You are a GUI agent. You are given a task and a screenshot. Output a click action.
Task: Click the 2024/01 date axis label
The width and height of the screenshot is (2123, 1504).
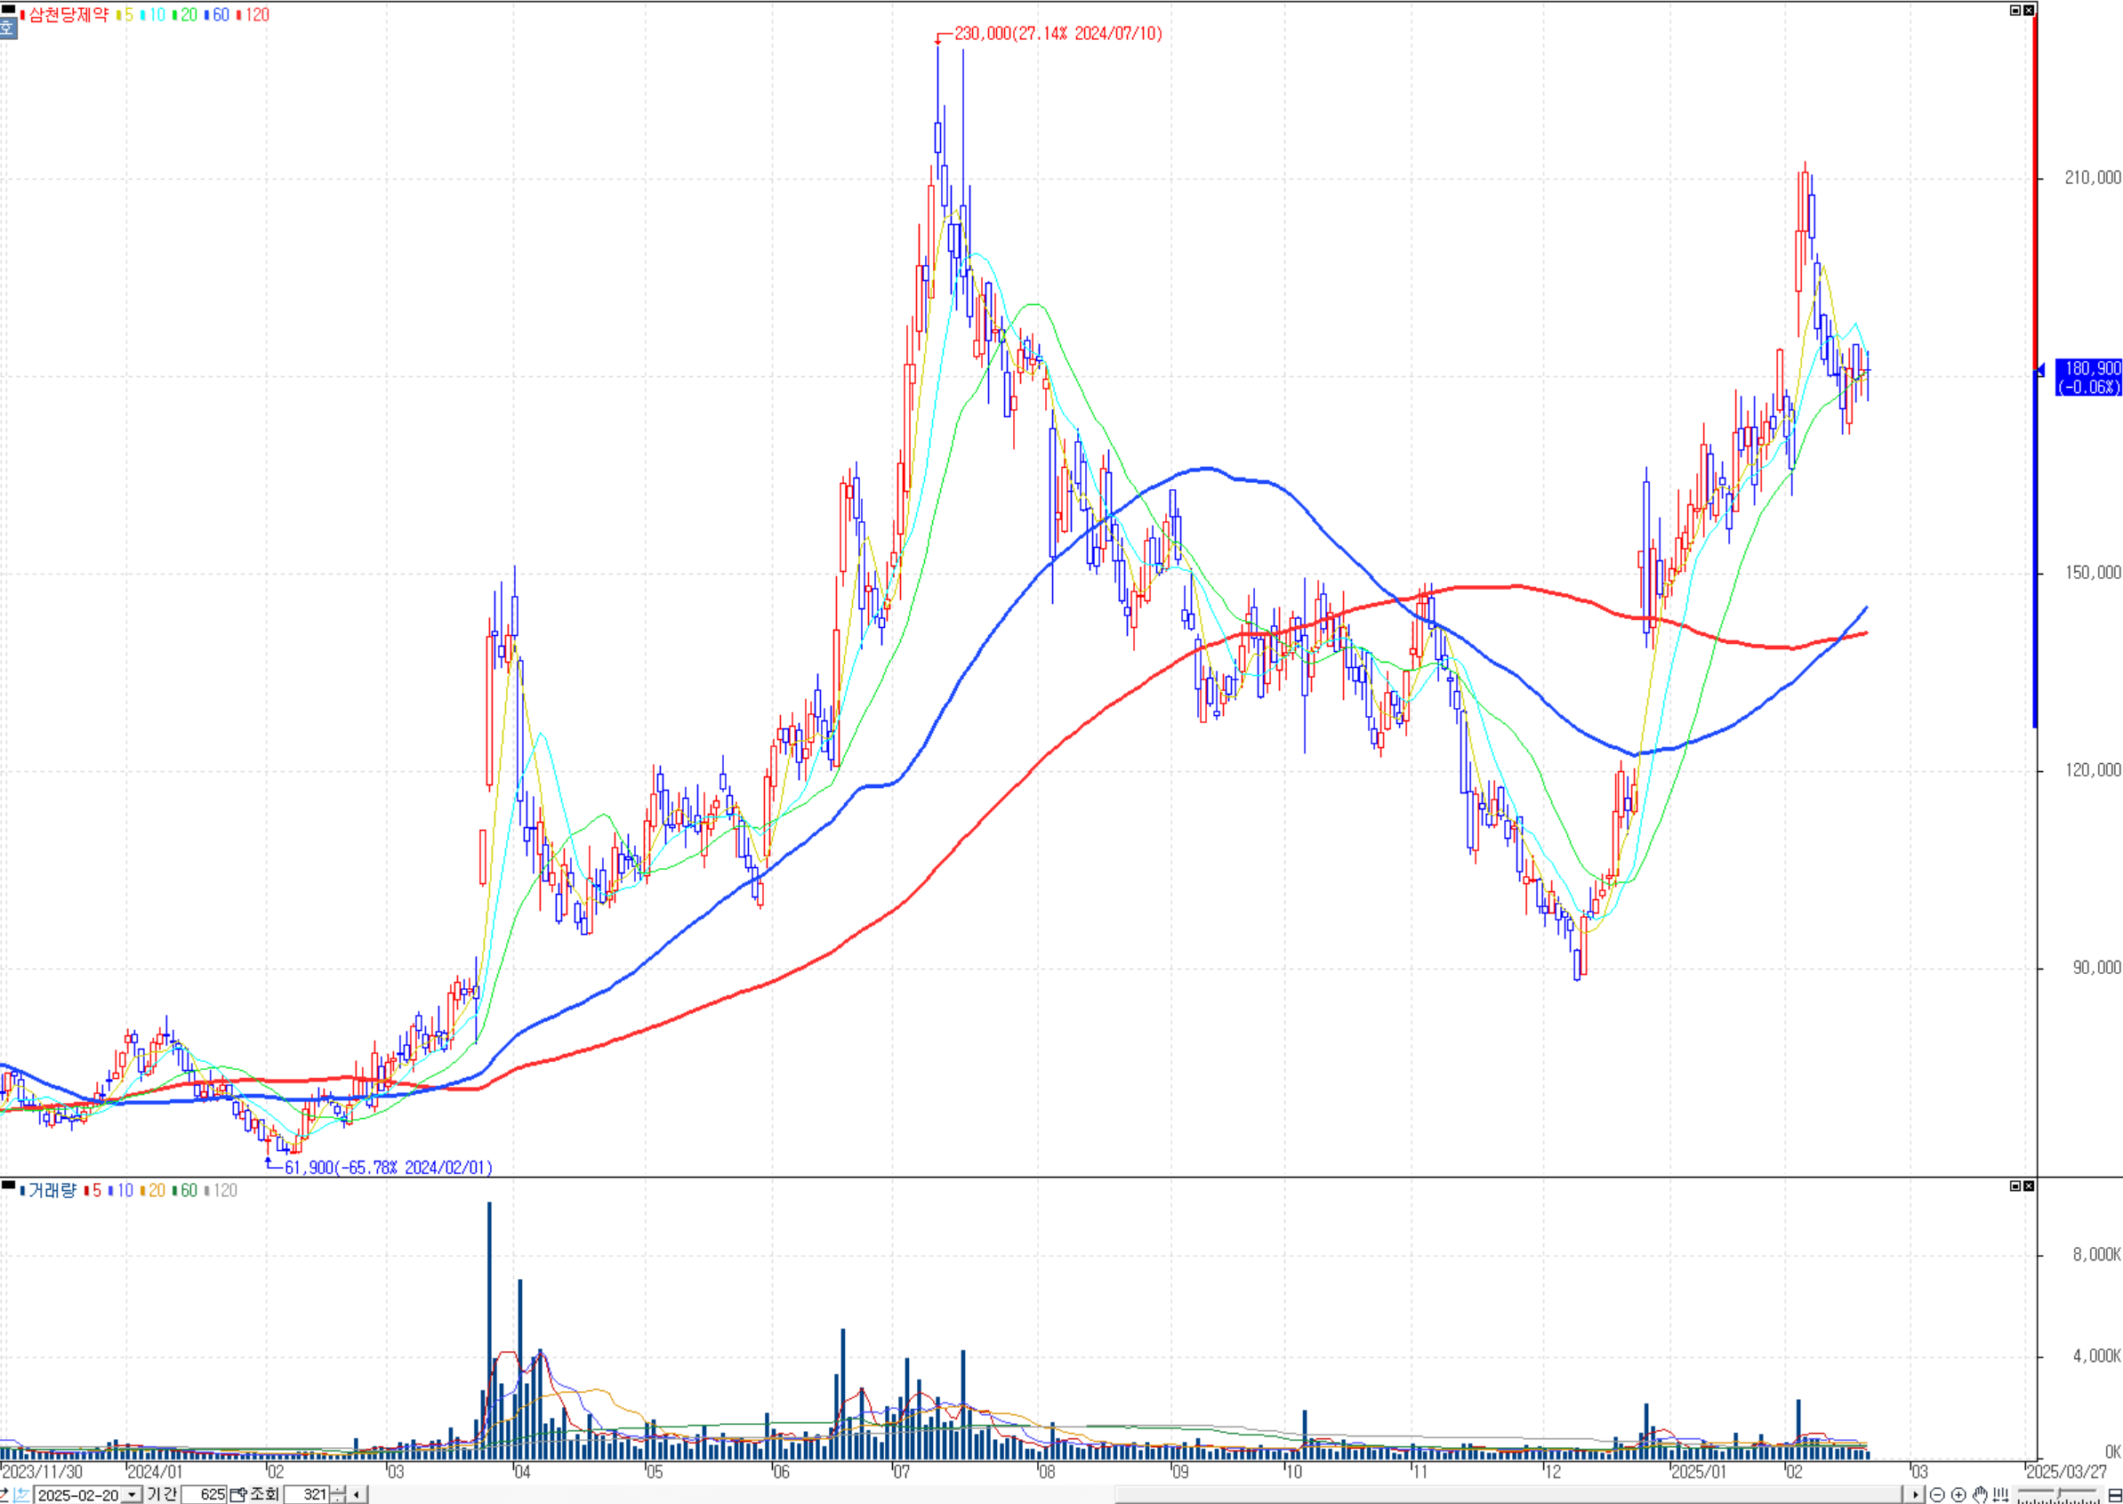coord(155,1472)
